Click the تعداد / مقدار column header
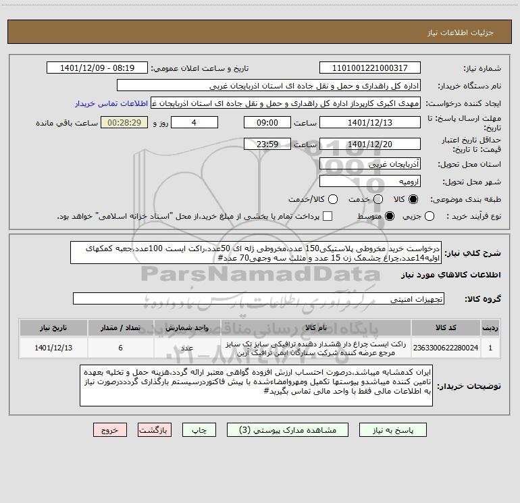This screenshot has width=520, height=503. point(120,327)
